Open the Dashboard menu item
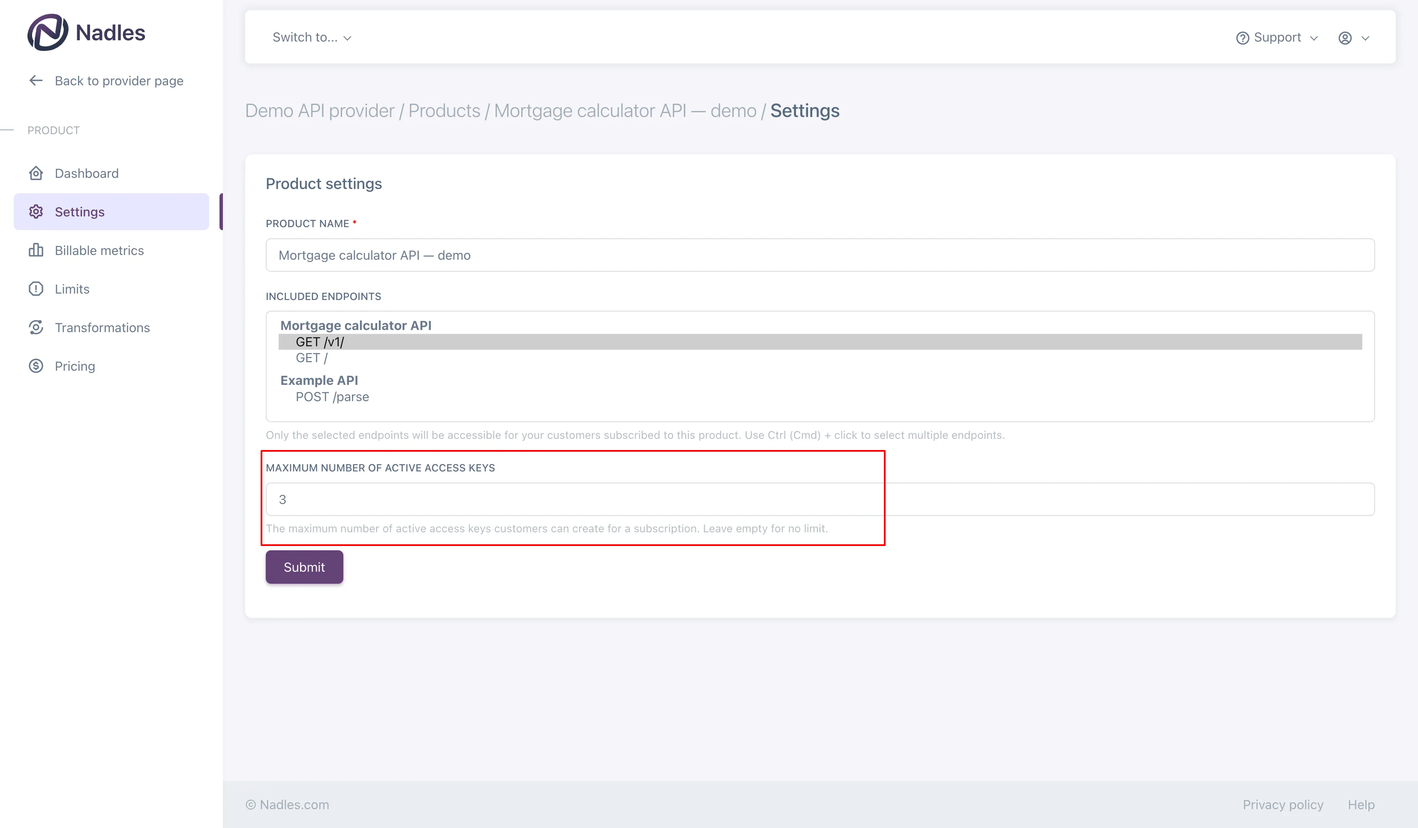 (111, 173)
